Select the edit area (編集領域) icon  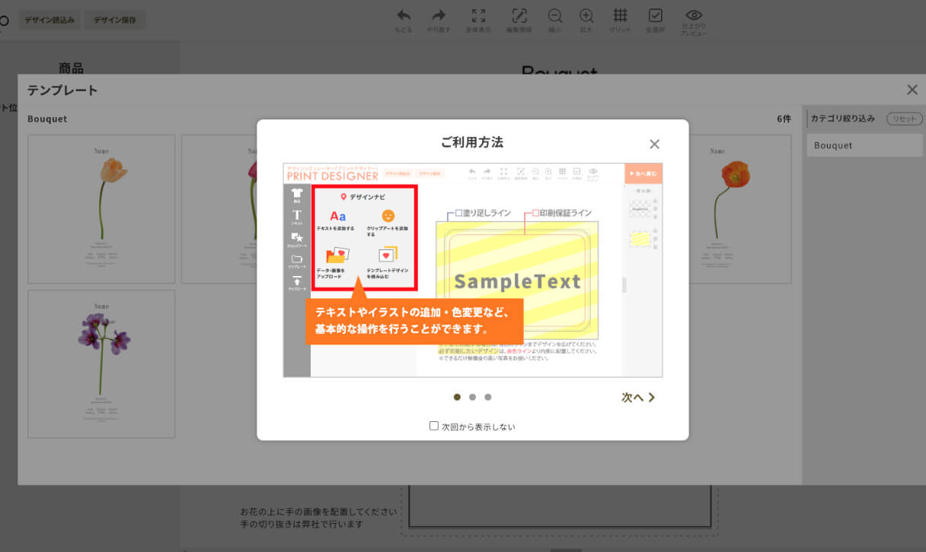(x=519, y=16)
